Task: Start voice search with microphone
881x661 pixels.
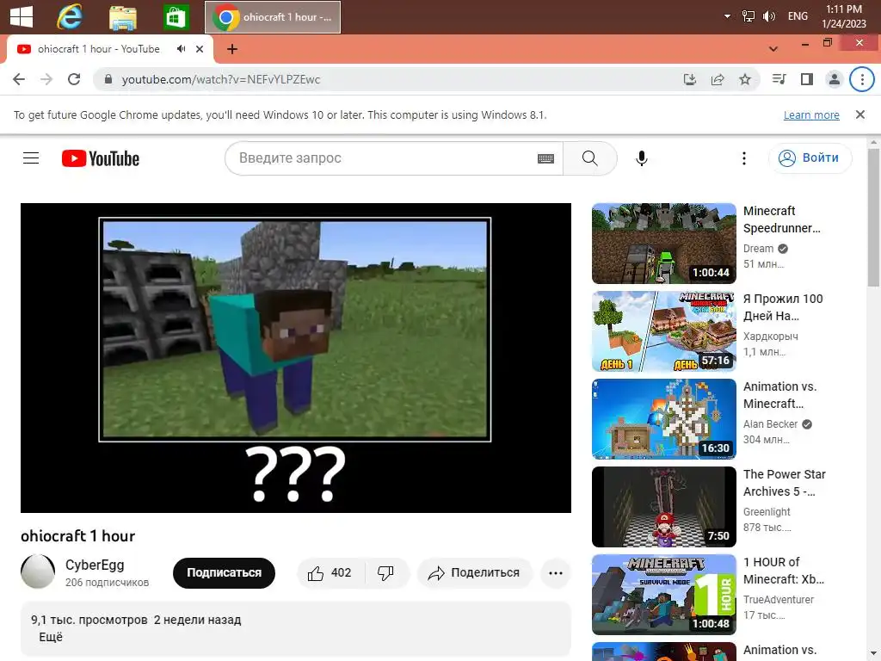Action: point(642,158)
